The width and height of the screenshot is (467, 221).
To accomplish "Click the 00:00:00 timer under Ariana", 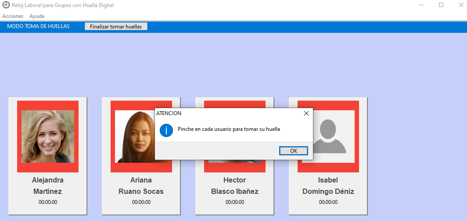I will (141, 202).
